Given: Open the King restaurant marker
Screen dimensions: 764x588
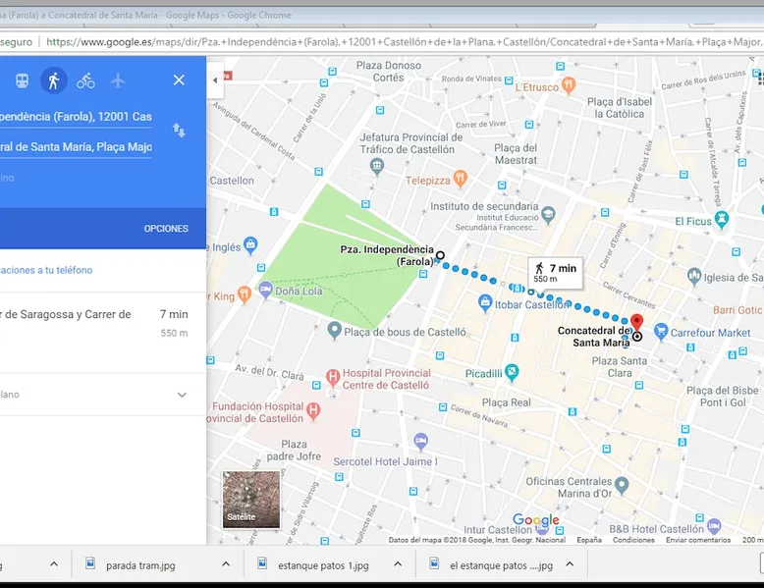Looking at the screenshot, I should [245, 294].
